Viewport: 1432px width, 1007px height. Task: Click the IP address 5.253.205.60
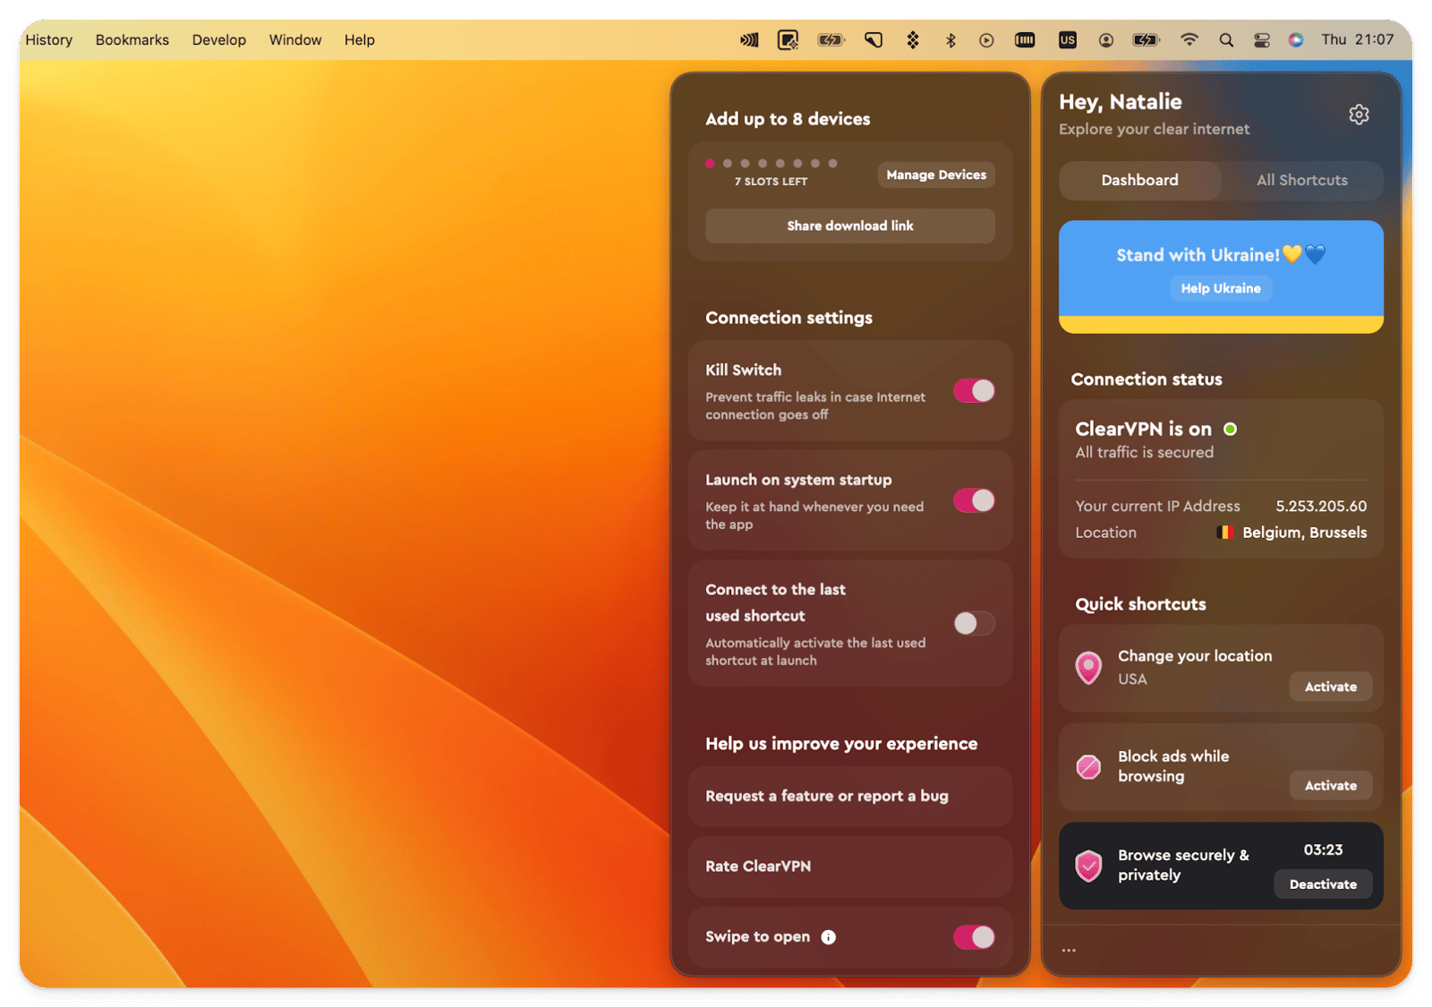coord(1321,506)
